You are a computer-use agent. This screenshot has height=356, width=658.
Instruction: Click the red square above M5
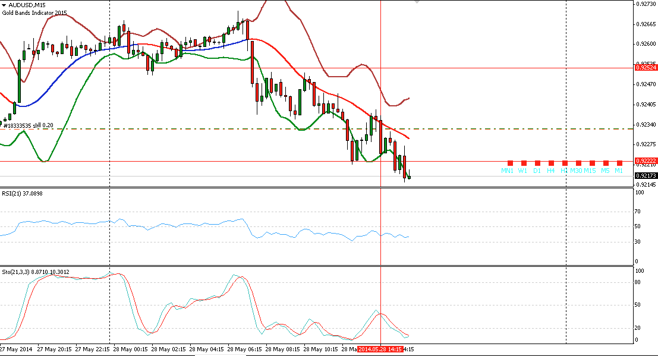point(606,163)
